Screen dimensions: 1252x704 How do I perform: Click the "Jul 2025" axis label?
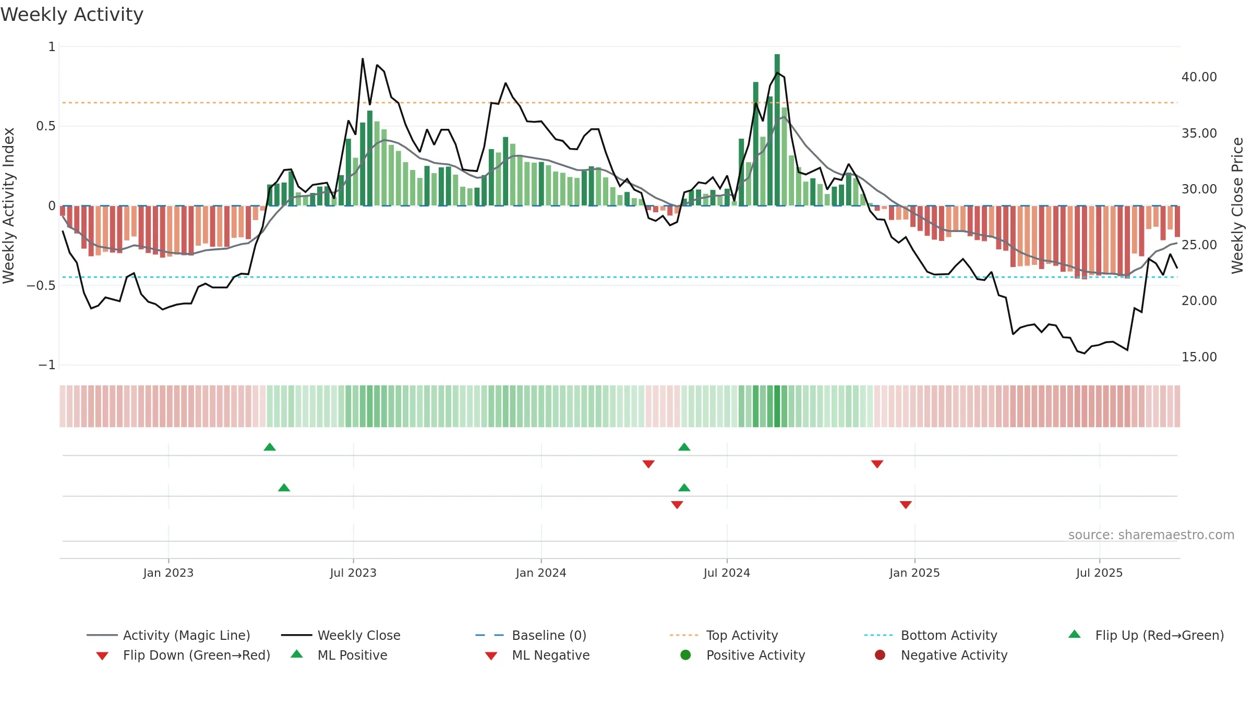[x=1099, y=573]
